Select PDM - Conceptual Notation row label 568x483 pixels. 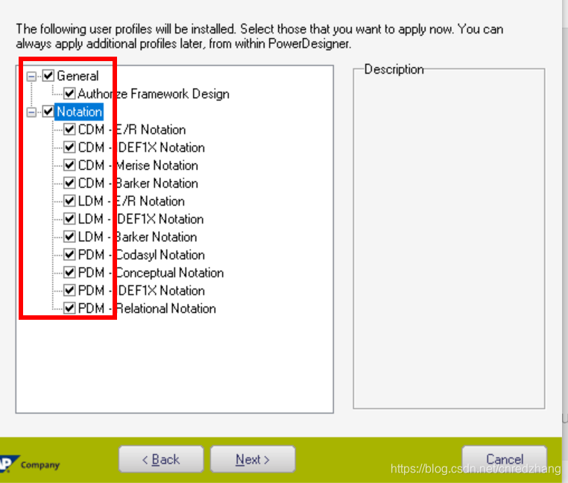tap(151, 273)
